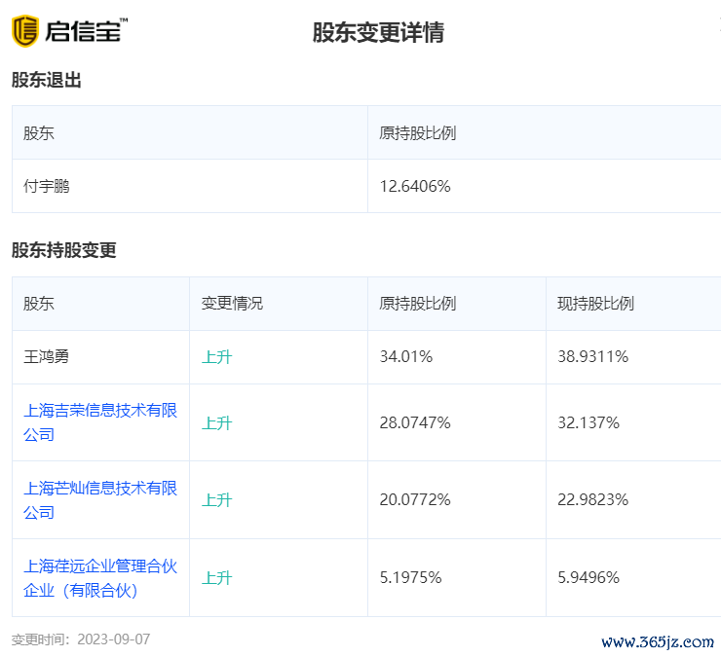Select exited shareholder name 付宇鹏
Screen dimensions: 721x657
click(47, 186)
